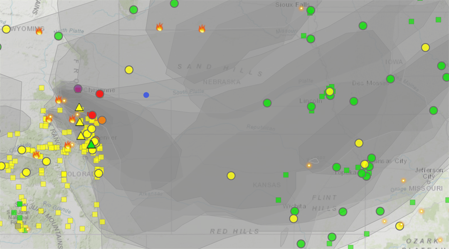Click the fire icon west of Denver
This screenshot has width=449, height=249.
(x=68, y=145)
